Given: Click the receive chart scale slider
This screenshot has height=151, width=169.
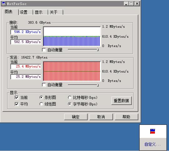Looking at the screenshot, I should tap(83, 50).
